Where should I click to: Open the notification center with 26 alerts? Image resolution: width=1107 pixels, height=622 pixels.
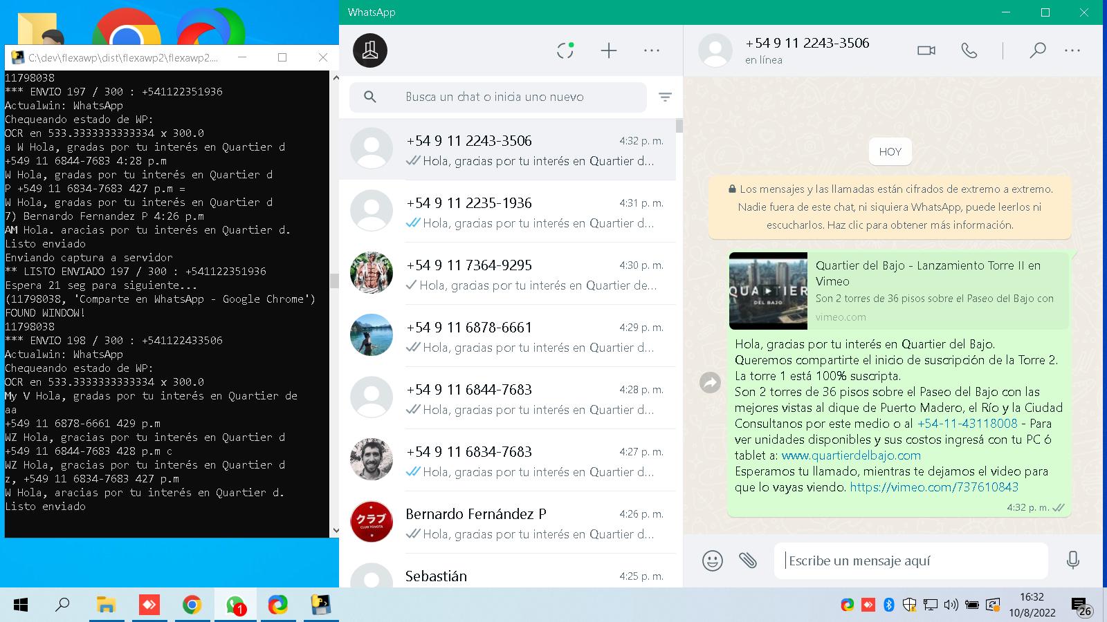click(1081, 606)
